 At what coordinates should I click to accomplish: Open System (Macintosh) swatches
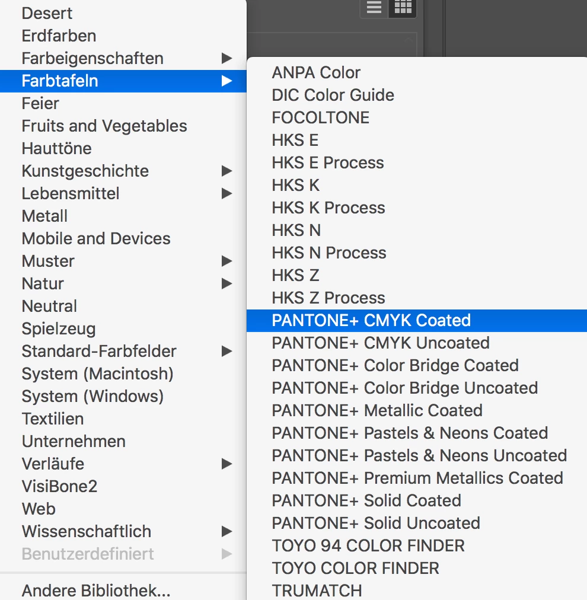point(123,374)
